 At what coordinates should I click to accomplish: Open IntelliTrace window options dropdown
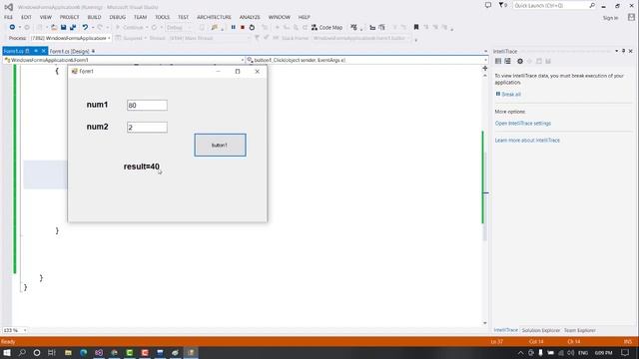coord(617,51)
